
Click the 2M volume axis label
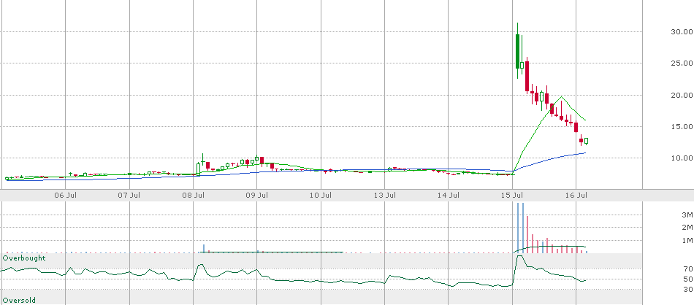[x=687, y=228]
